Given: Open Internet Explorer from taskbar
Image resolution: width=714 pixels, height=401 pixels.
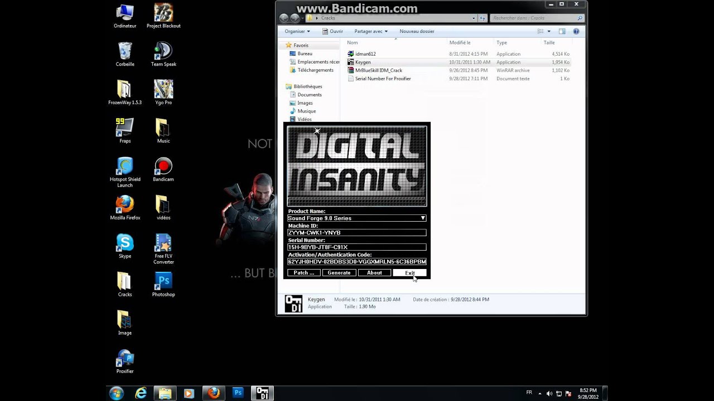Looking at the screenshot, I should [x=141, y=393].
